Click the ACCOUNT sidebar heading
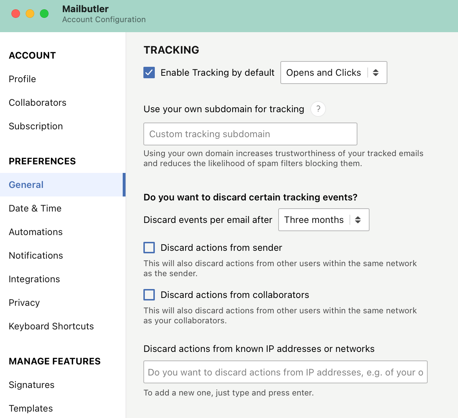 pyautogui.click(x=32, y=55)
